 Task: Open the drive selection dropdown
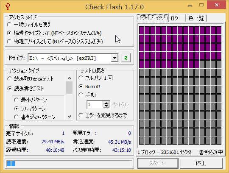coord(114,58)
